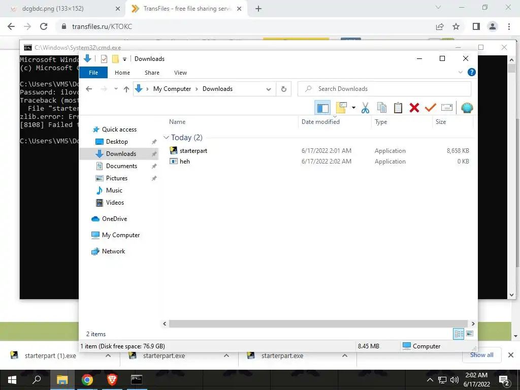Click the Copy icon in Explorer toolbar
This screenshot has height=390, width=520.
(382, 108)
